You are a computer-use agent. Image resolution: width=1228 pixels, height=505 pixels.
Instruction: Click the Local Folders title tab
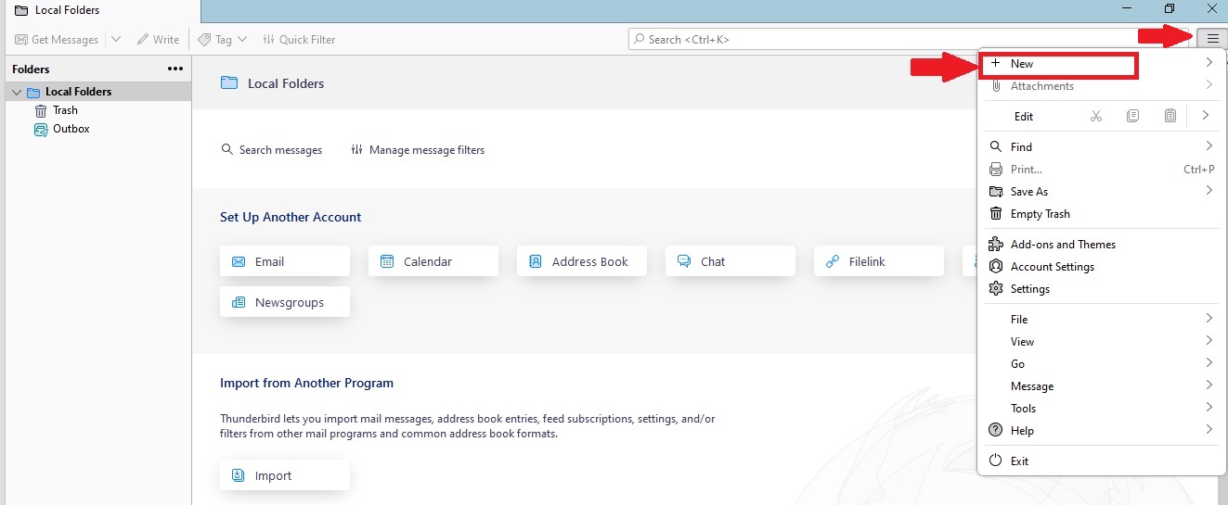(x=100, y=11)
